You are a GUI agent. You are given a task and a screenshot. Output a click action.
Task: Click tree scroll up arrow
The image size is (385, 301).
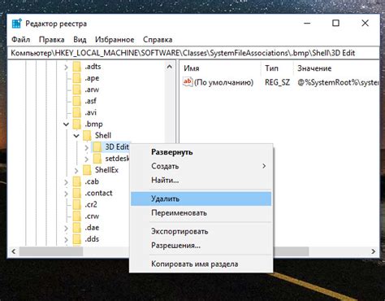pyautogui.click(x=170, y=67)
